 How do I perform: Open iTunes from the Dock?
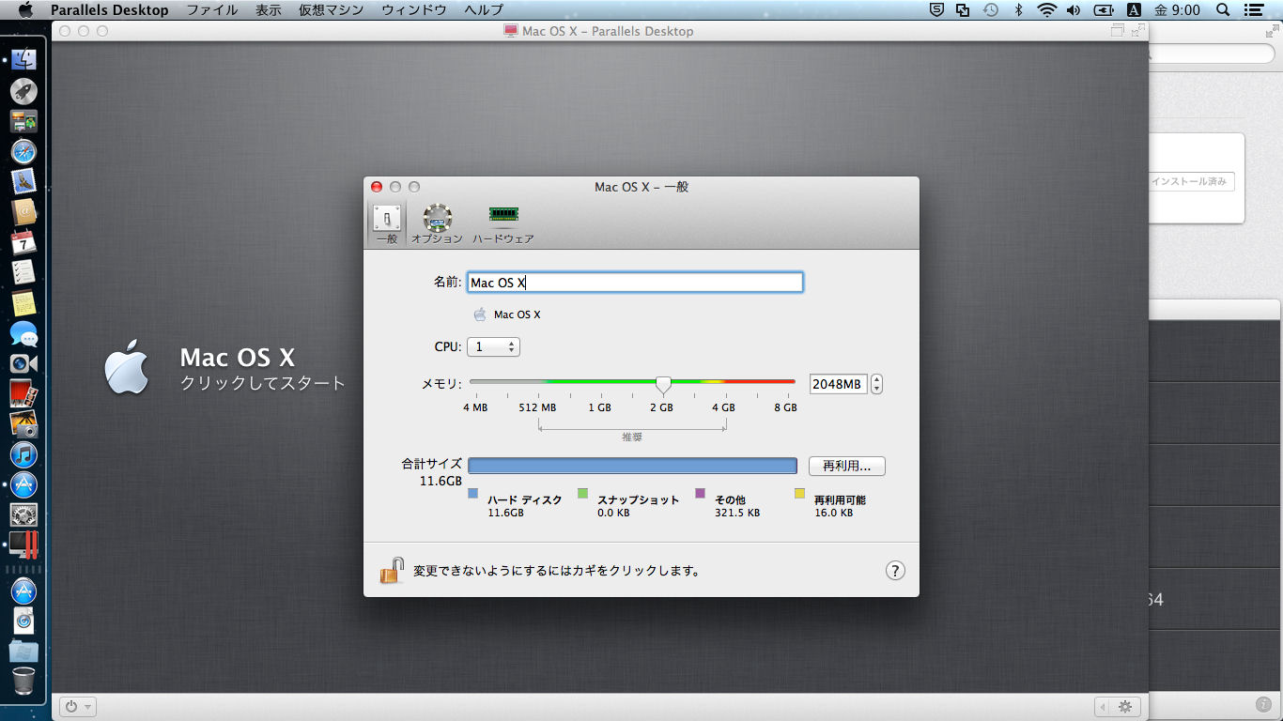tap(23, 454)
